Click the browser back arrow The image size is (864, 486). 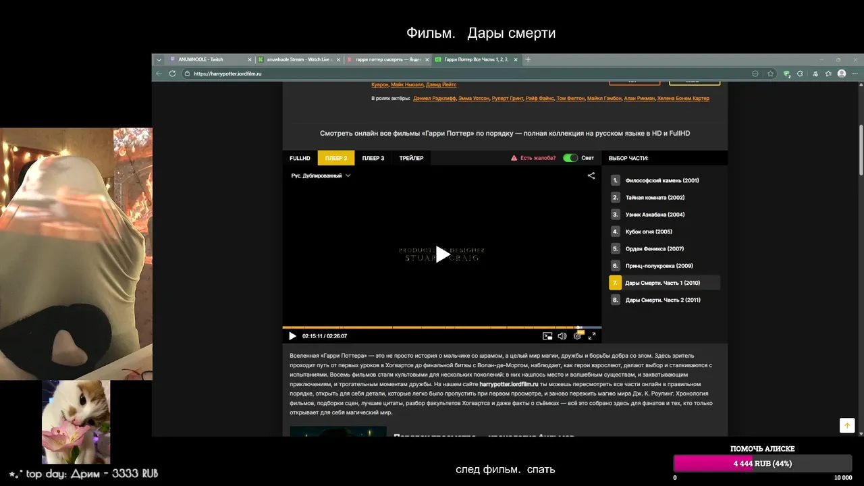pyautogui.click(x=159, y=74)
